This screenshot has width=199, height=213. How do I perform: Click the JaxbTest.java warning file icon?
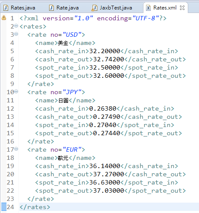(x=94, y=8)
